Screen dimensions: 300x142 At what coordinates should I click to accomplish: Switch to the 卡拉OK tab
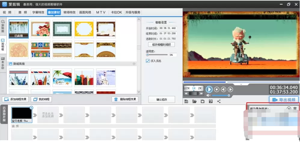(116, 12)
